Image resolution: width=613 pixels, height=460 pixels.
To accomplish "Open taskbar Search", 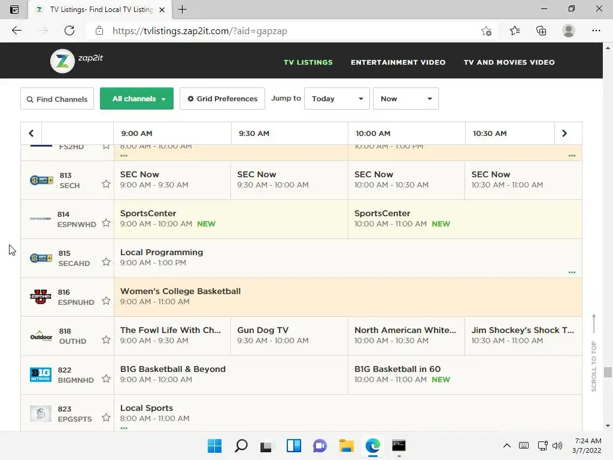I will pyautogui.click(x=241, y=446).
